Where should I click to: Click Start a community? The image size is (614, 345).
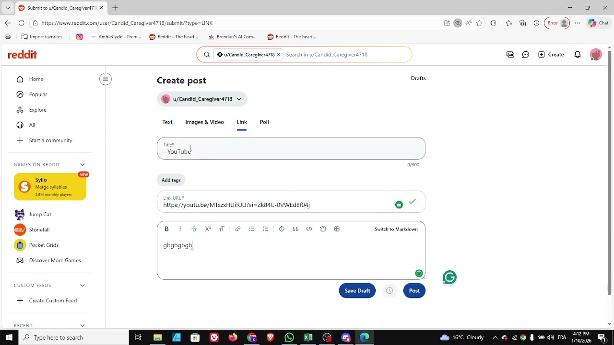[x=50, y=140]
